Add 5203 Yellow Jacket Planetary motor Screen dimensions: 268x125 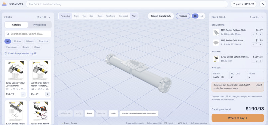pos(47,94)
